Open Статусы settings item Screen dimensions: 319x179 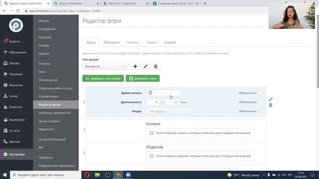44,64
